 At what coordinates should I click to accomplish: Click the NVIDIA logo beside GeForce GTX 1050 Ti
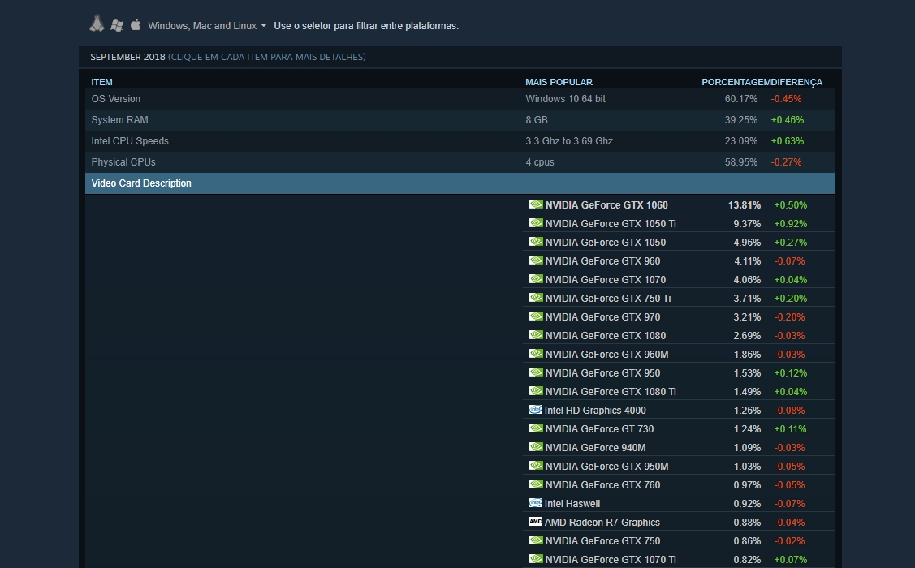pyautogui.click(x=536, y=223)
